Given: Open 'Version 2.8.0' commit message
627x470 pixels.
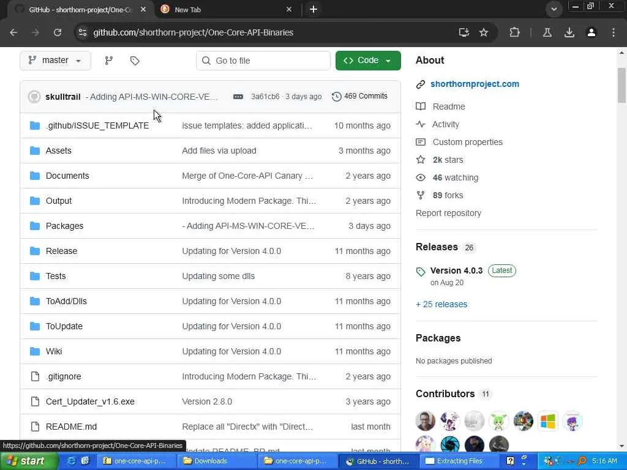Looking at the screenshot, I should [x=207, y=401].
